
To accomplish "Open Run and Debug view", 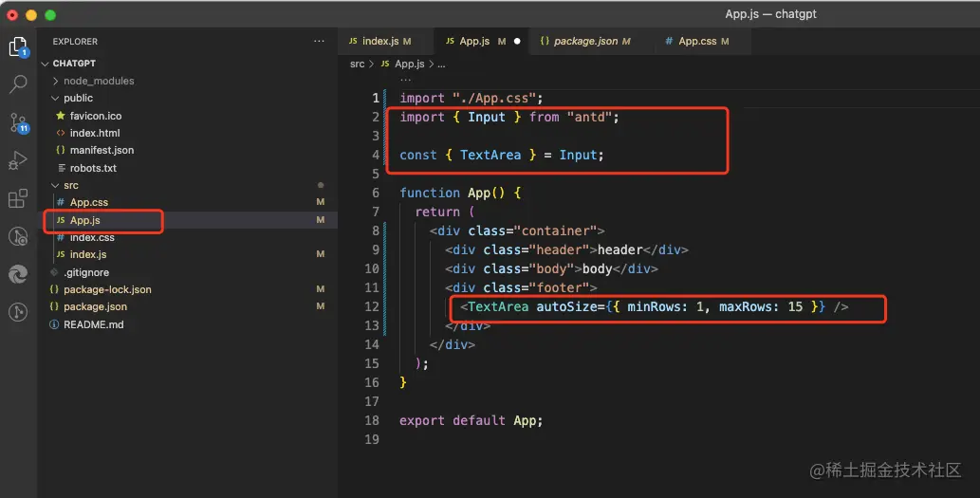I will click(17, 160).
